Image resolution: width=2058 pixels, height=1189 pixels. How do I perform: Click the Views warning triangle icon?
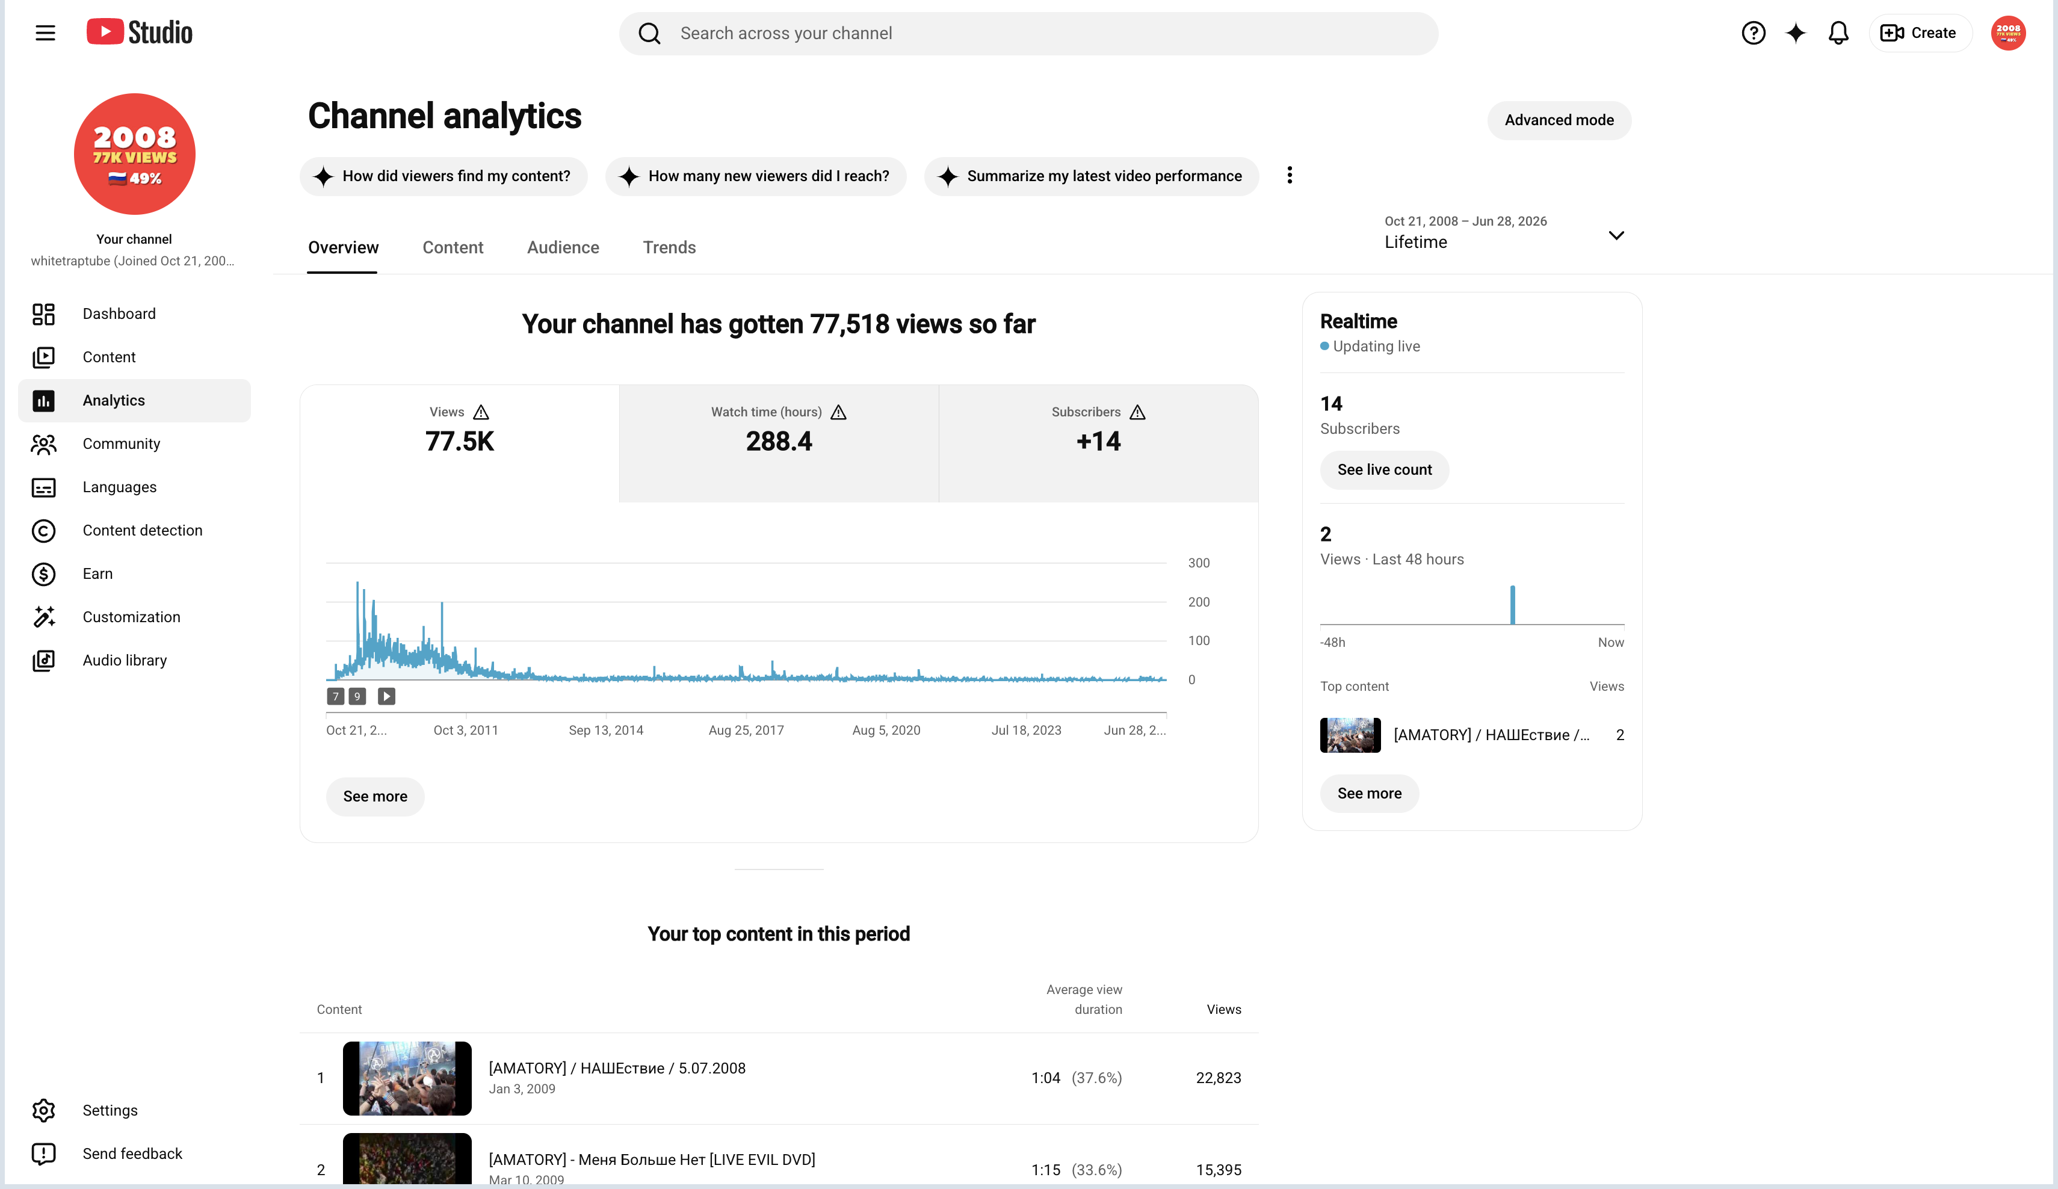(481, 412)
